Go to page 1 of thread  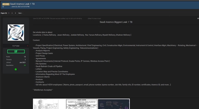pyautogui.click(x=9, y=13)
